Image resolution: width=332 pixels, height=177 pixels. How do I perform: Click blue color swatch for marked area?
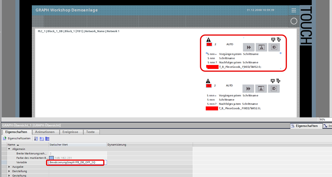[x=52, y=158]
